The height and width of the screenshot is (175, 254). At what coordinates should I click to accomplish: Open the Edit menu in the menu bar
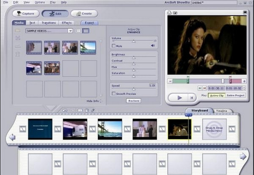16,2
